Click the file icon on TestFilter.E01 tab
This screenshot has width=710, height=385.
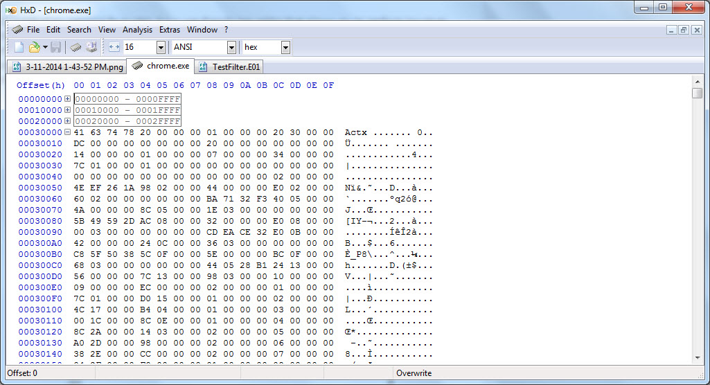[x=203, y=67]
